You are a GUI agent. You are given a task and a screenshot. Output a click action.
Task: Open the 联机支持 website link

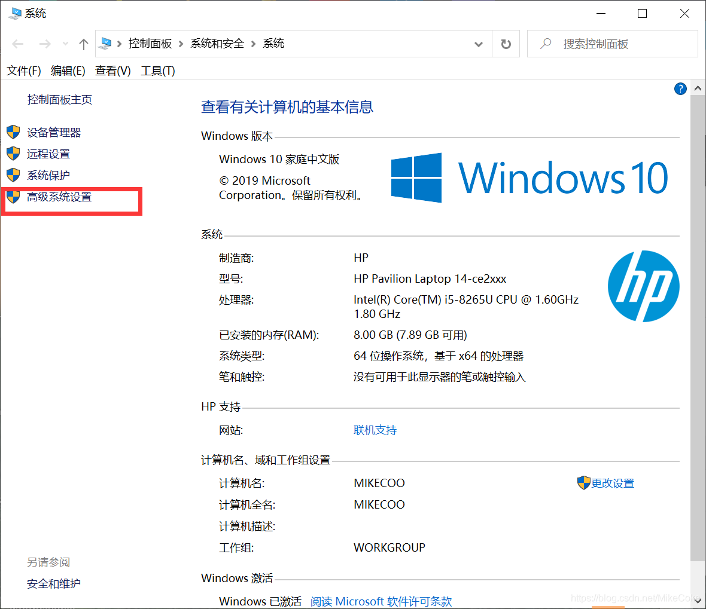click(375, 430)
